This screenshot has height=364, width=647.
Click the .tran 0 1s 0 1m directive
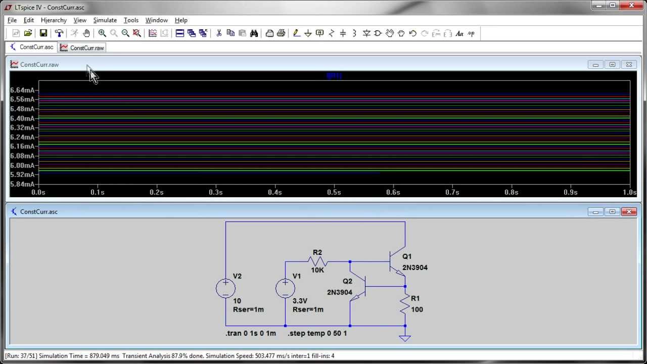coord(251,333)
